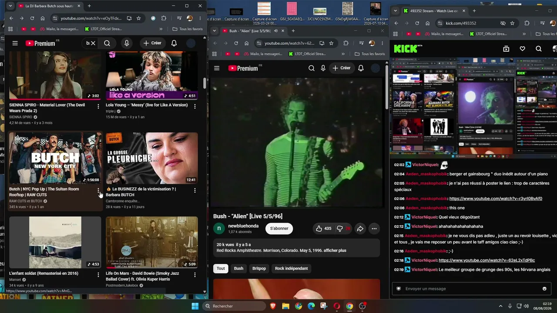The width and height of the screenshot is (557, 313).
Task: Bookmark the Barbara Butch page with the star
Action: click(x=139, y=18)
